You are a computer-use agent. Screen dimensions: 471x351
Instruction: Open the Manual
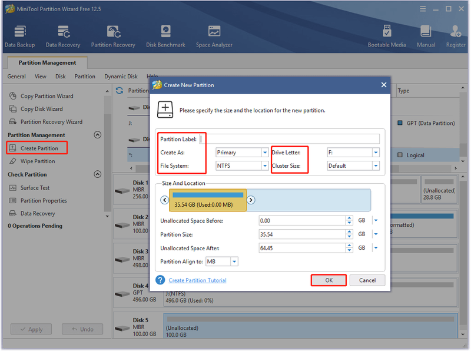(426, 37)
